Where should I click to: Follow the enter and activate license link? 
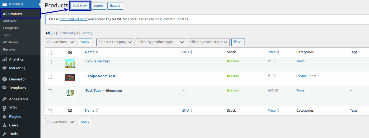click(73, 19)
